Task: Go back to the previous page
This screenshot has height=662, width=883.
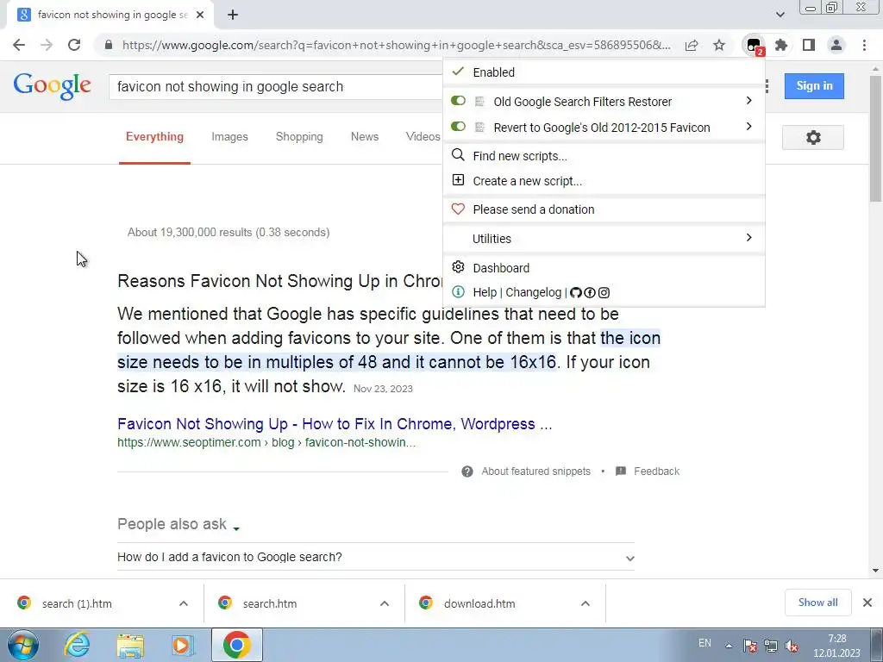Action: tap(19, 45)
